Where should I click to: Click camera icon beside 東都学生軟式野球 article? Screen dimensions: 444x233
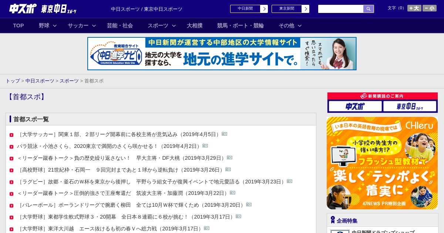tap(239, 216)
